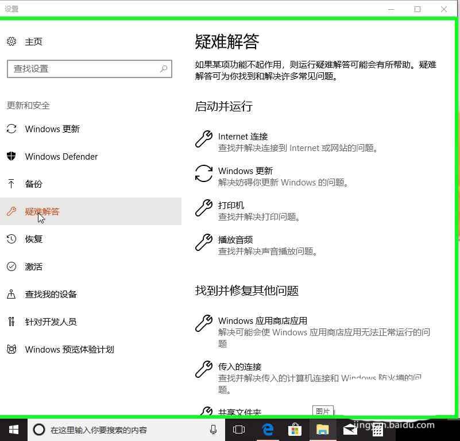Open the Mail app from taskbar
Screen dimensions: 460x441
pos(350,430)
